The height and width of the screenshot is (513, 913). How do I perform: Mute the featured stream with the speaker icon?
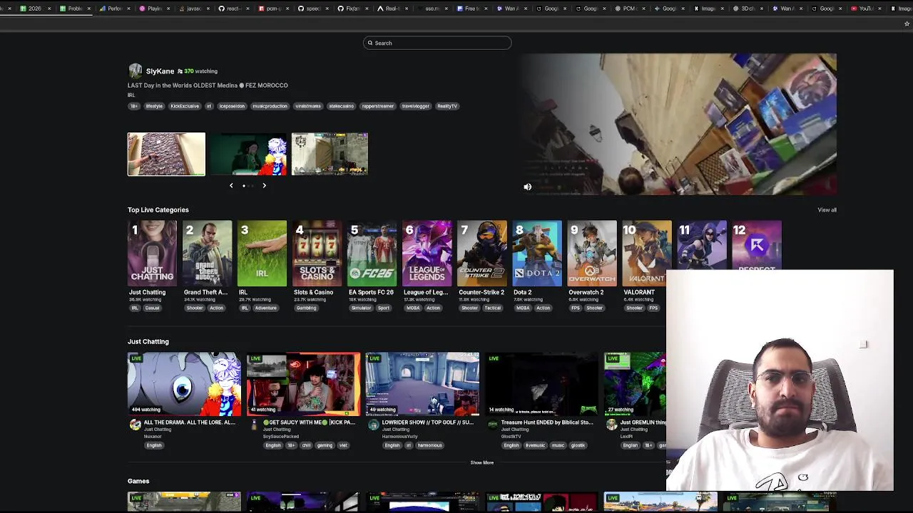528,187
